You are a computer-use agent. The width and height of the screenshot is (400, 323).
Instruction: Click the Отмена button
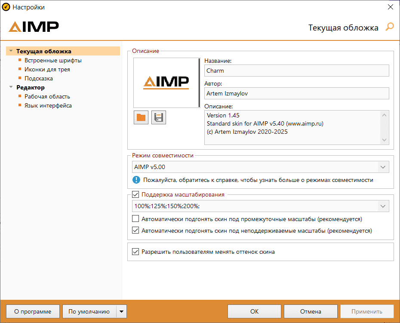pyautogui.click(x=311, y=311)
